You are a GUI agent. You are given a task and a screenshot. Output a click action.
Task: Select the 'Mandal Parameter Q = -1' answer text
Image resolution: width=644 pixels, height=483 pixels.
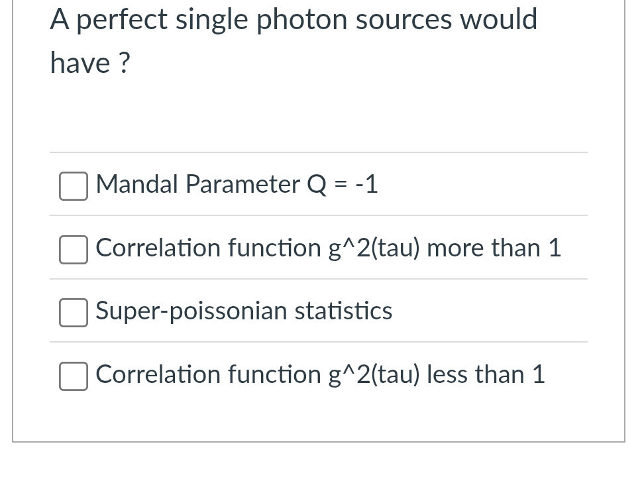(x=237, y=184)
